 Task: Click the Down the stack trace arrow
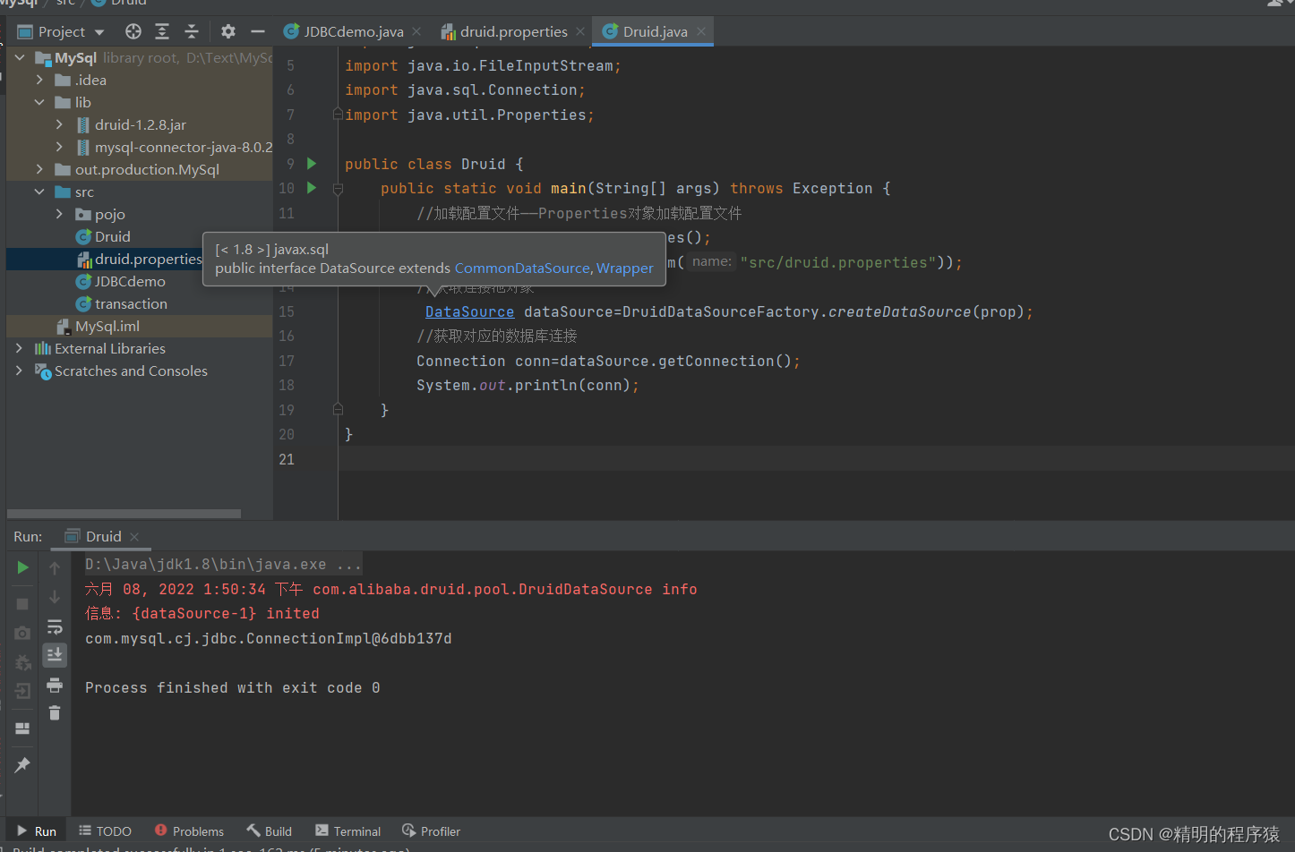click(55, 596)
